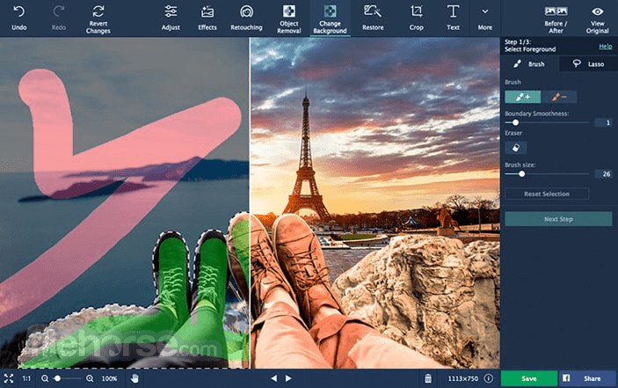The image size is (618, 388).
Task: Save the edited image
Action: (529, 378)
